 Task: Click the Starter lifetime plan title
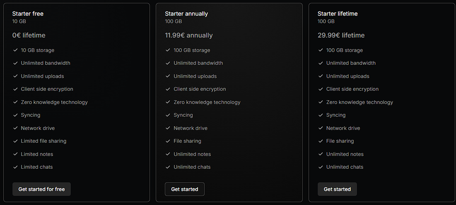click(x=338, y=14)
